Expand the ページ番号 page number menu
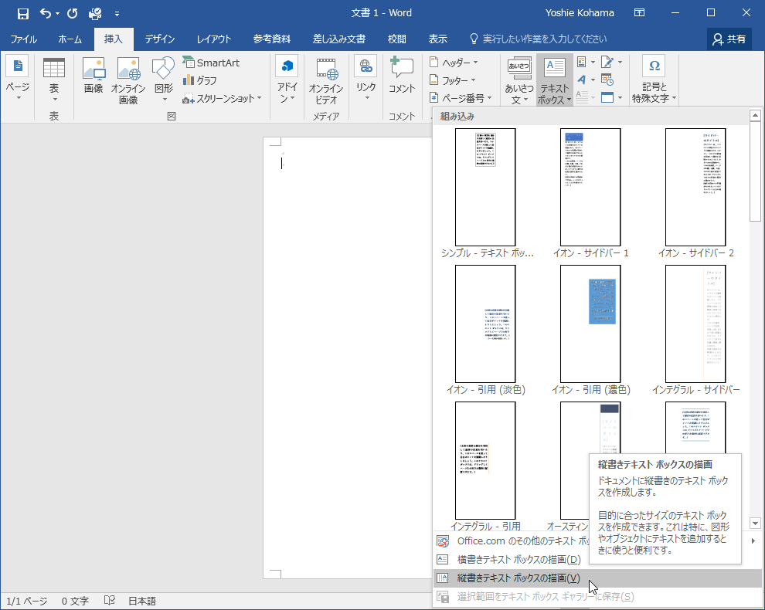The image size is (765, 610). pos(457,98)
